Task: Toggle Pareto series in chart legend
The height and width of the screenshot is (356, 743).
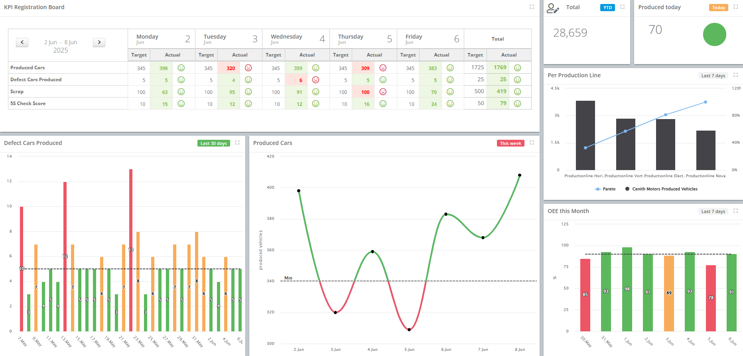Action: point(605,189)
